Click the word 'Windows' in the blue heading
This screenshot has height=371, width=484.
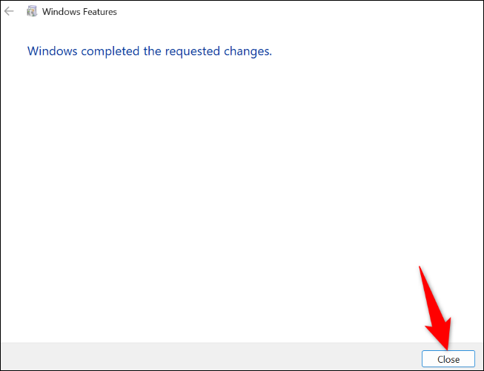[x=53, y=51]
